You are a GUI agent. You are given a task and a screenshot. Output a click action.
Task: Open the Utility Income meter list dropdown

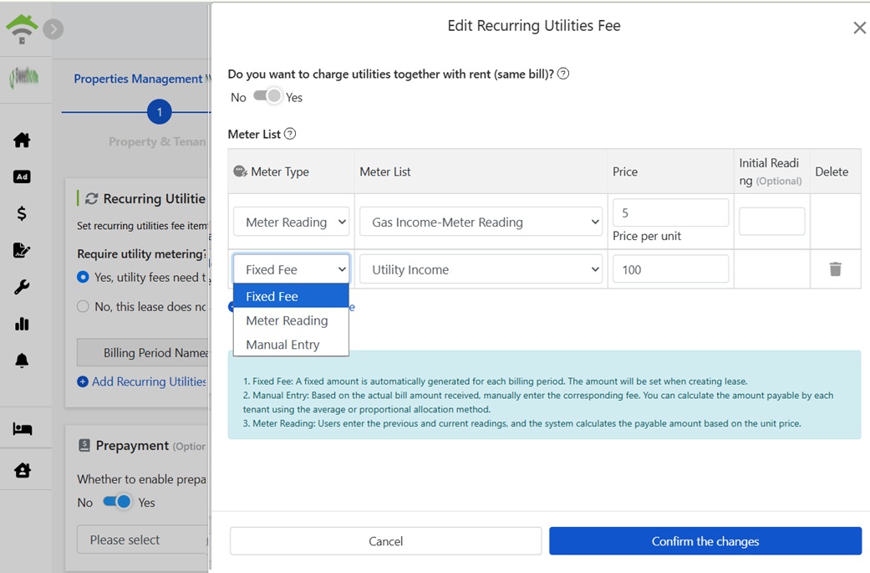(481, 269)
